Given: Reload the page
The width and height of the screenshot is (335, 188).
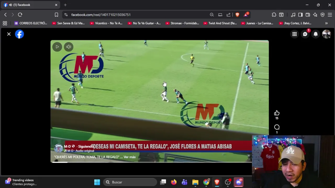Looking at the screenshot, I should [20, 15].
